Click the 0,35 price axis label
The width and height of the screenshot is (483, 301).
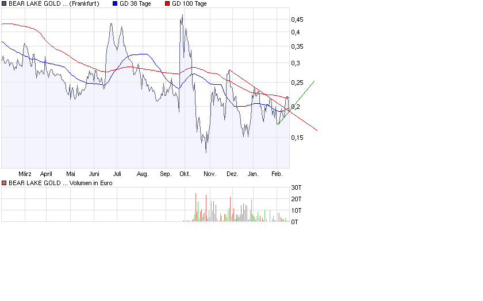point(297,46)
